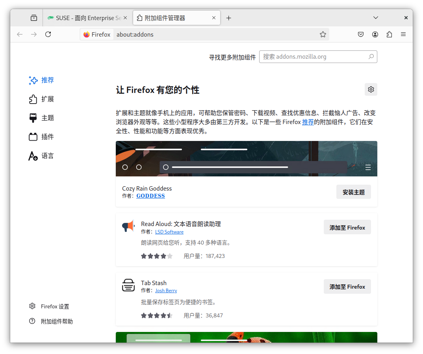Expand the list all tabs chevron
The width and height of the screenshot is (423, 354).
tap(375, 18)
